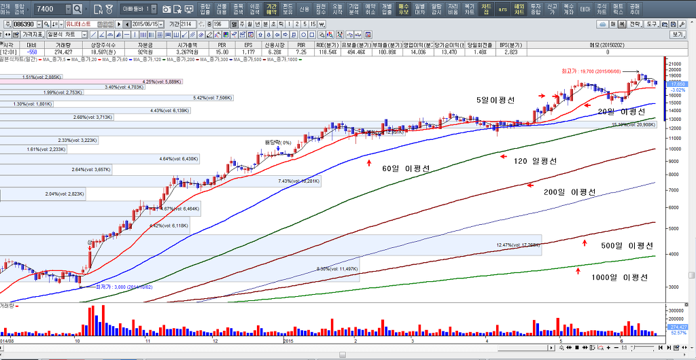Open the 매수후보 menu tab
Image resolution: width=696 pixels, height=360 pixels.
pyautogui.click(x=404, y=9)
